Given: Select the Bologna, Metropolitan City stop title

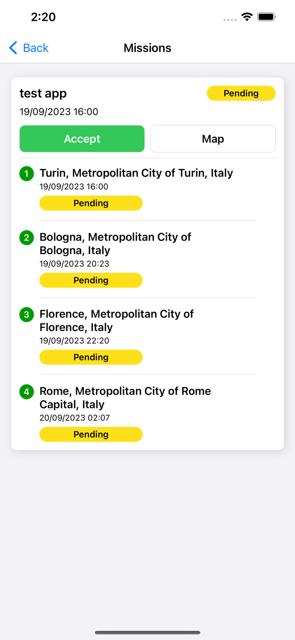Looking at the screenshot, I should (x=115, y=243).
